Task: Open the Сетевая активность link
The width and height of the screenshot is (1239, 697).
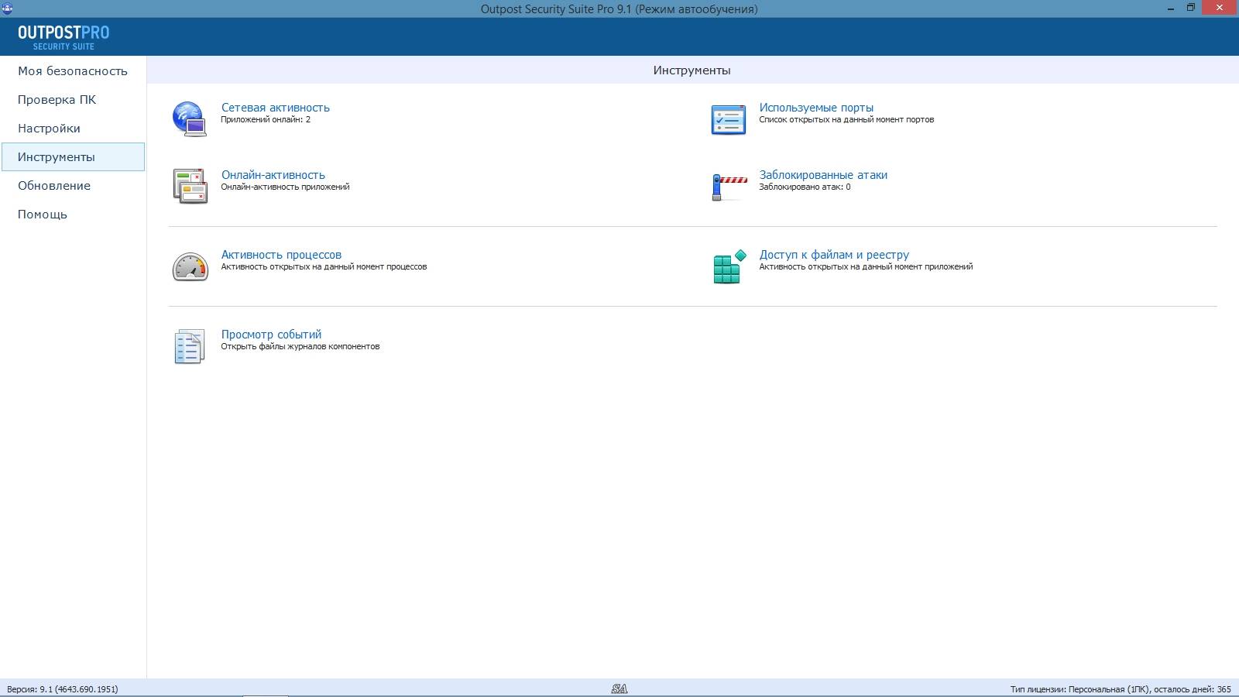Action: pos(276,108)
